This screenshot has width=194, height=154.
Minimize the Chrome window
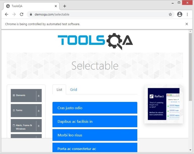(x=173, y=3)
